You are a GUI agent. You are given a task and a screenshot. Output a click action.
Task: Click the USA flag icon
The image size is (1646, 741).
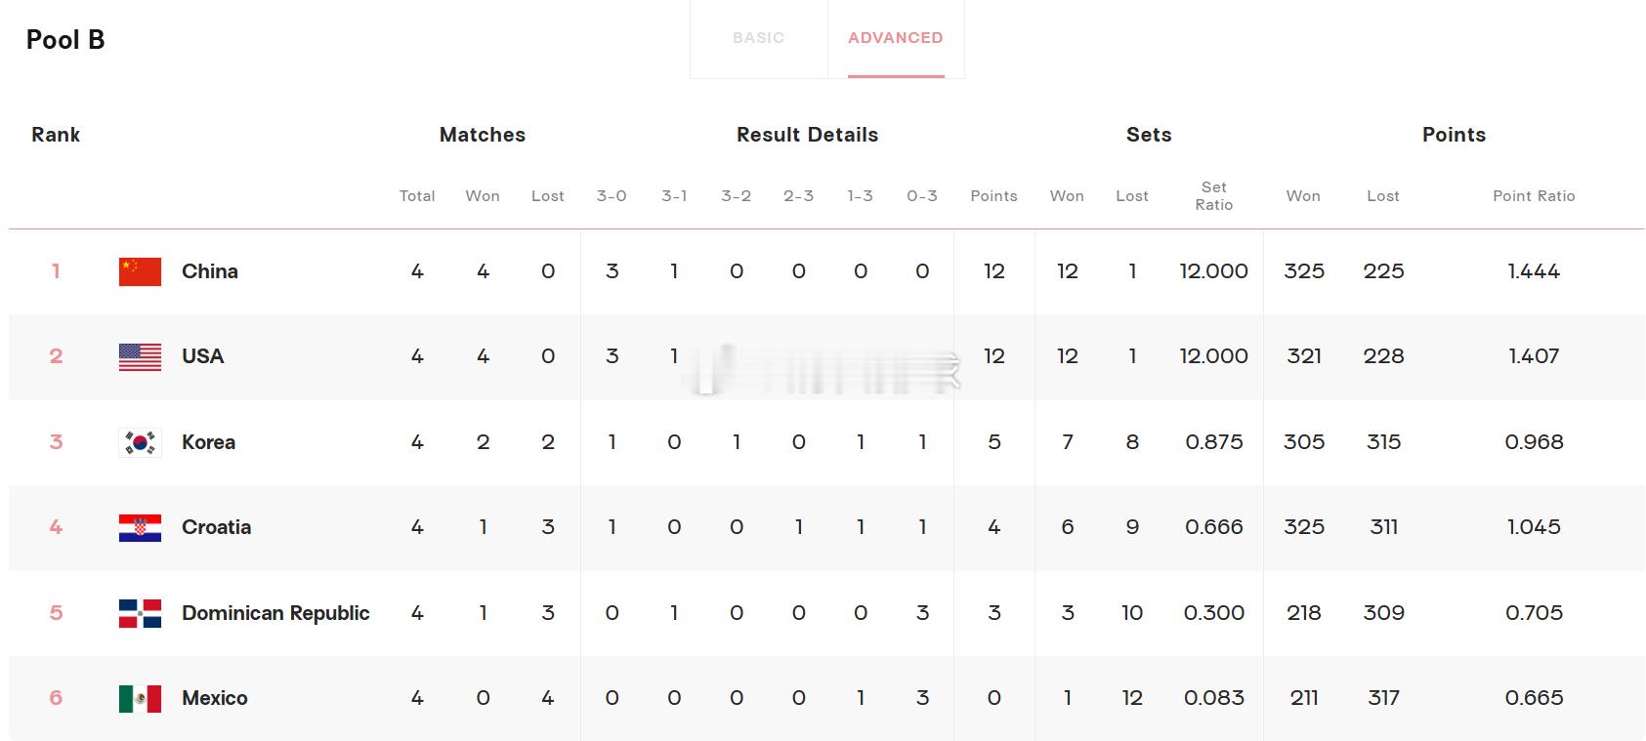click(x=140, y=356)
